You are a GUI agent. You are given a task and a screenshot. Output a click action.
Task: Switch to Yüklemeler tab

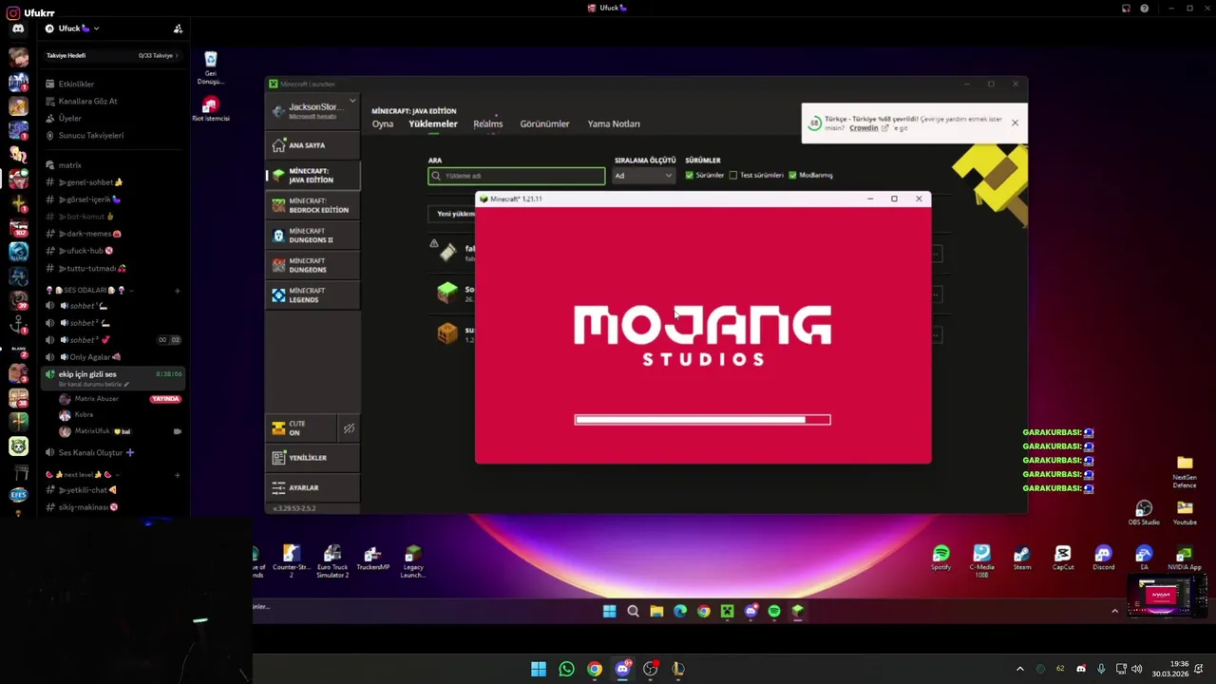coord(433,124)
